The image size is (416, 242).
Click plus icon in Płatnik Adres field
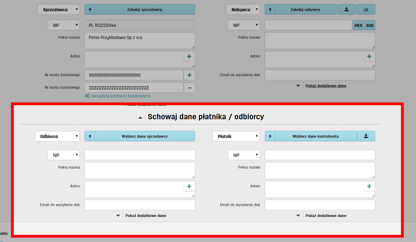tap(369, 186)
